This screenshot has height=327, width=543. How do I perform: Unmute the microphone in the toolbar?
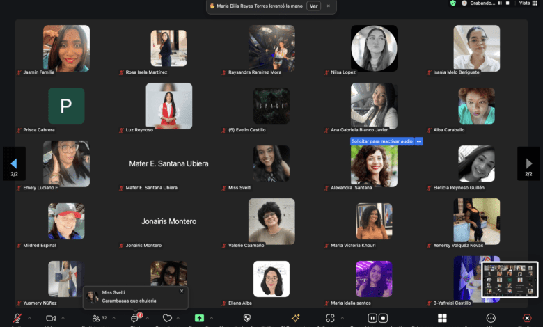pos(17,318)
